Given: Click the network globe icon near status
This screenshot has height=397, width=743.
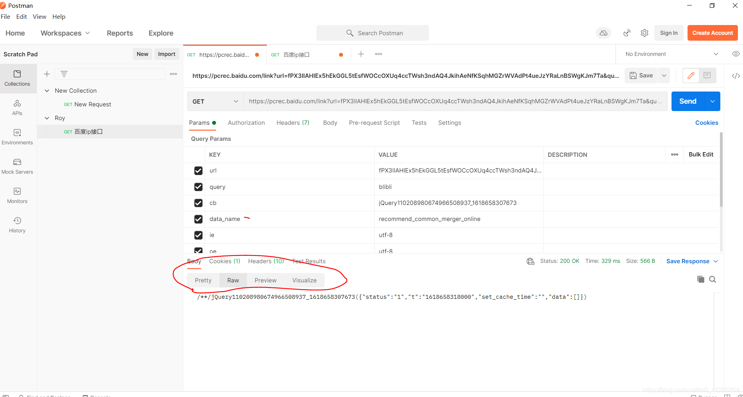Looking at the screenshot, I should (530, 261).
